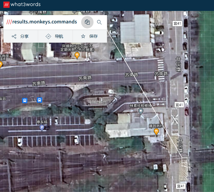Click the star icon to save

click(83, 36)
